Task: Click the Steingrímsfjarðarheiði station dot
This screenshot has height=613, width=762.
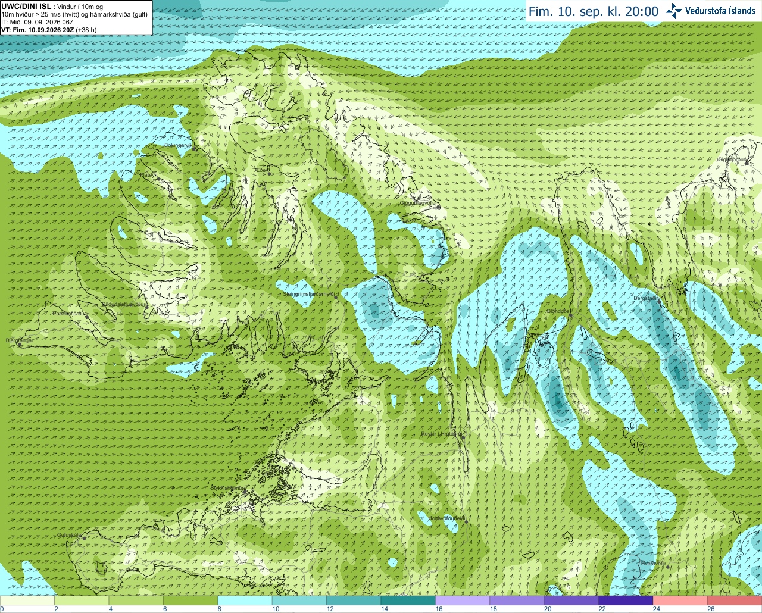Action: coord(336,298)
